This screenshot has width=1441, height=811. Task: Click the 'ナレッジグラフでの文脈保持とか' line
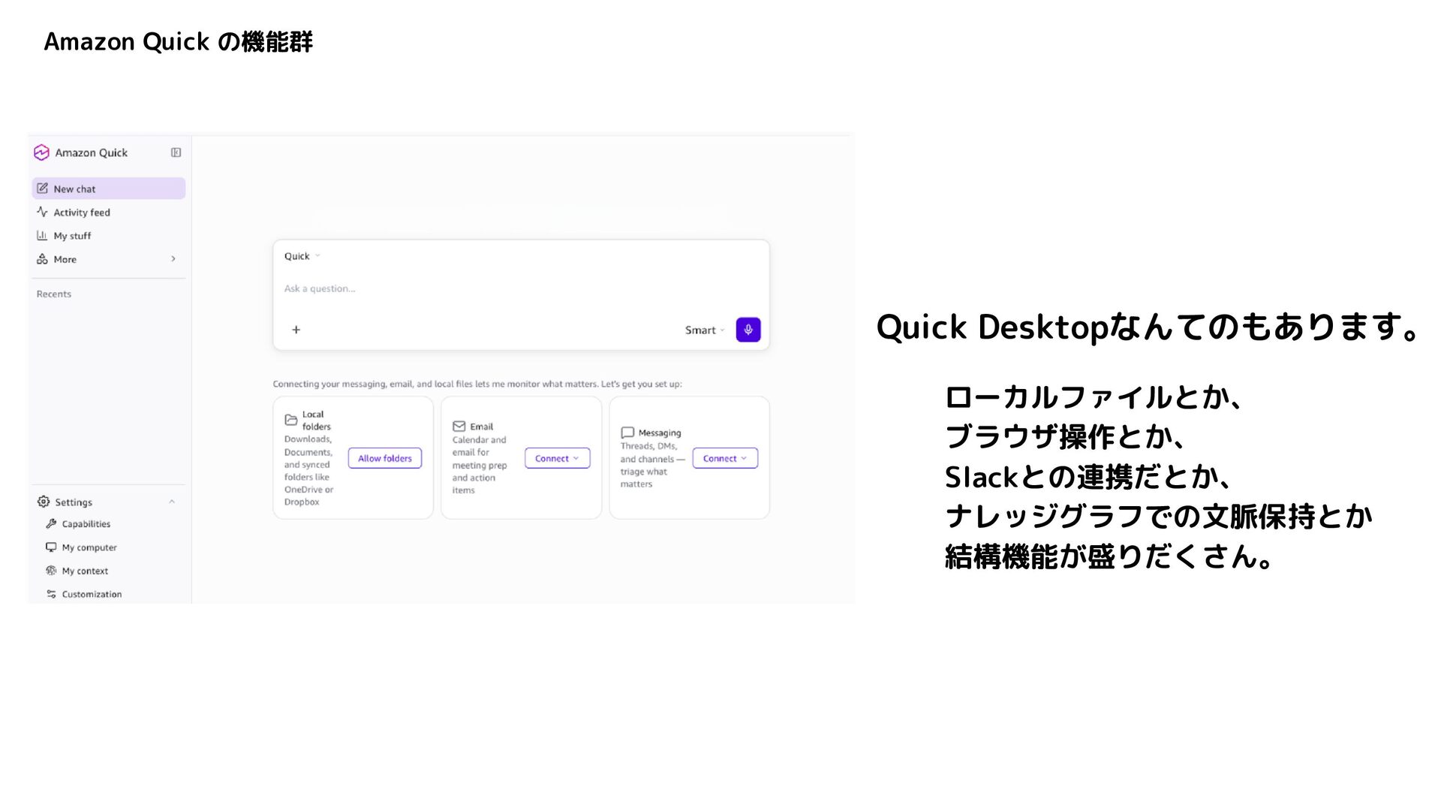(x=1159, y=516)
